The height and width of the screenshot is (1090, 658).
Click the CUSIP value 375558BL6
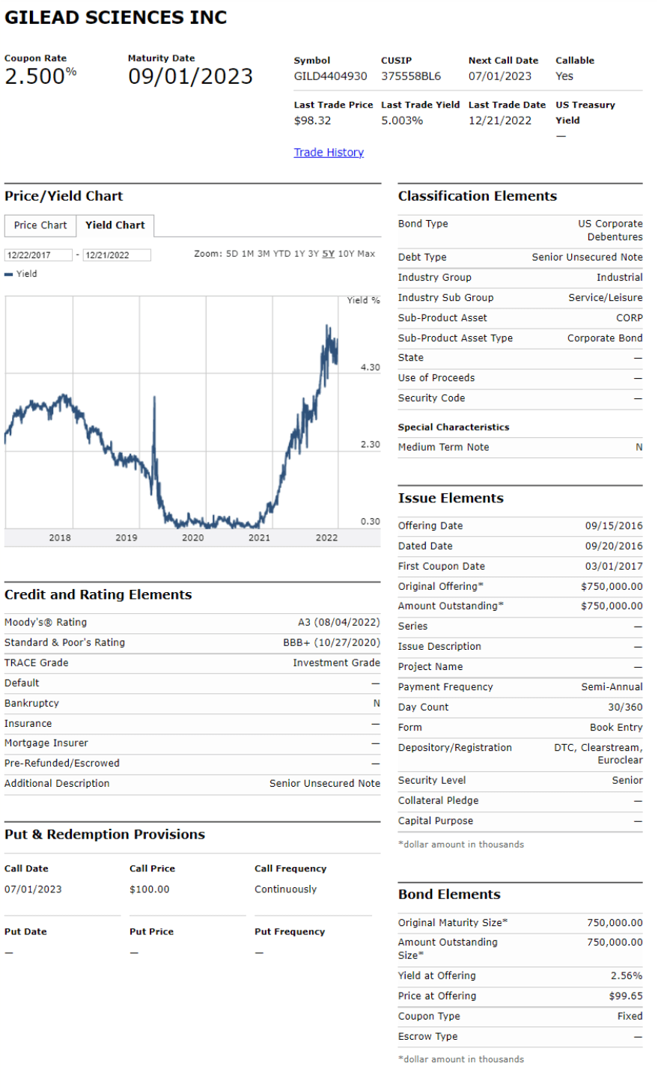(x=411, y=76)
